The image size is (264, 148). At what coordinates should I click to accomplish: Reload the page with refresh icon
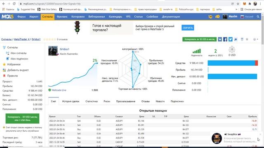tap(14, 4)
